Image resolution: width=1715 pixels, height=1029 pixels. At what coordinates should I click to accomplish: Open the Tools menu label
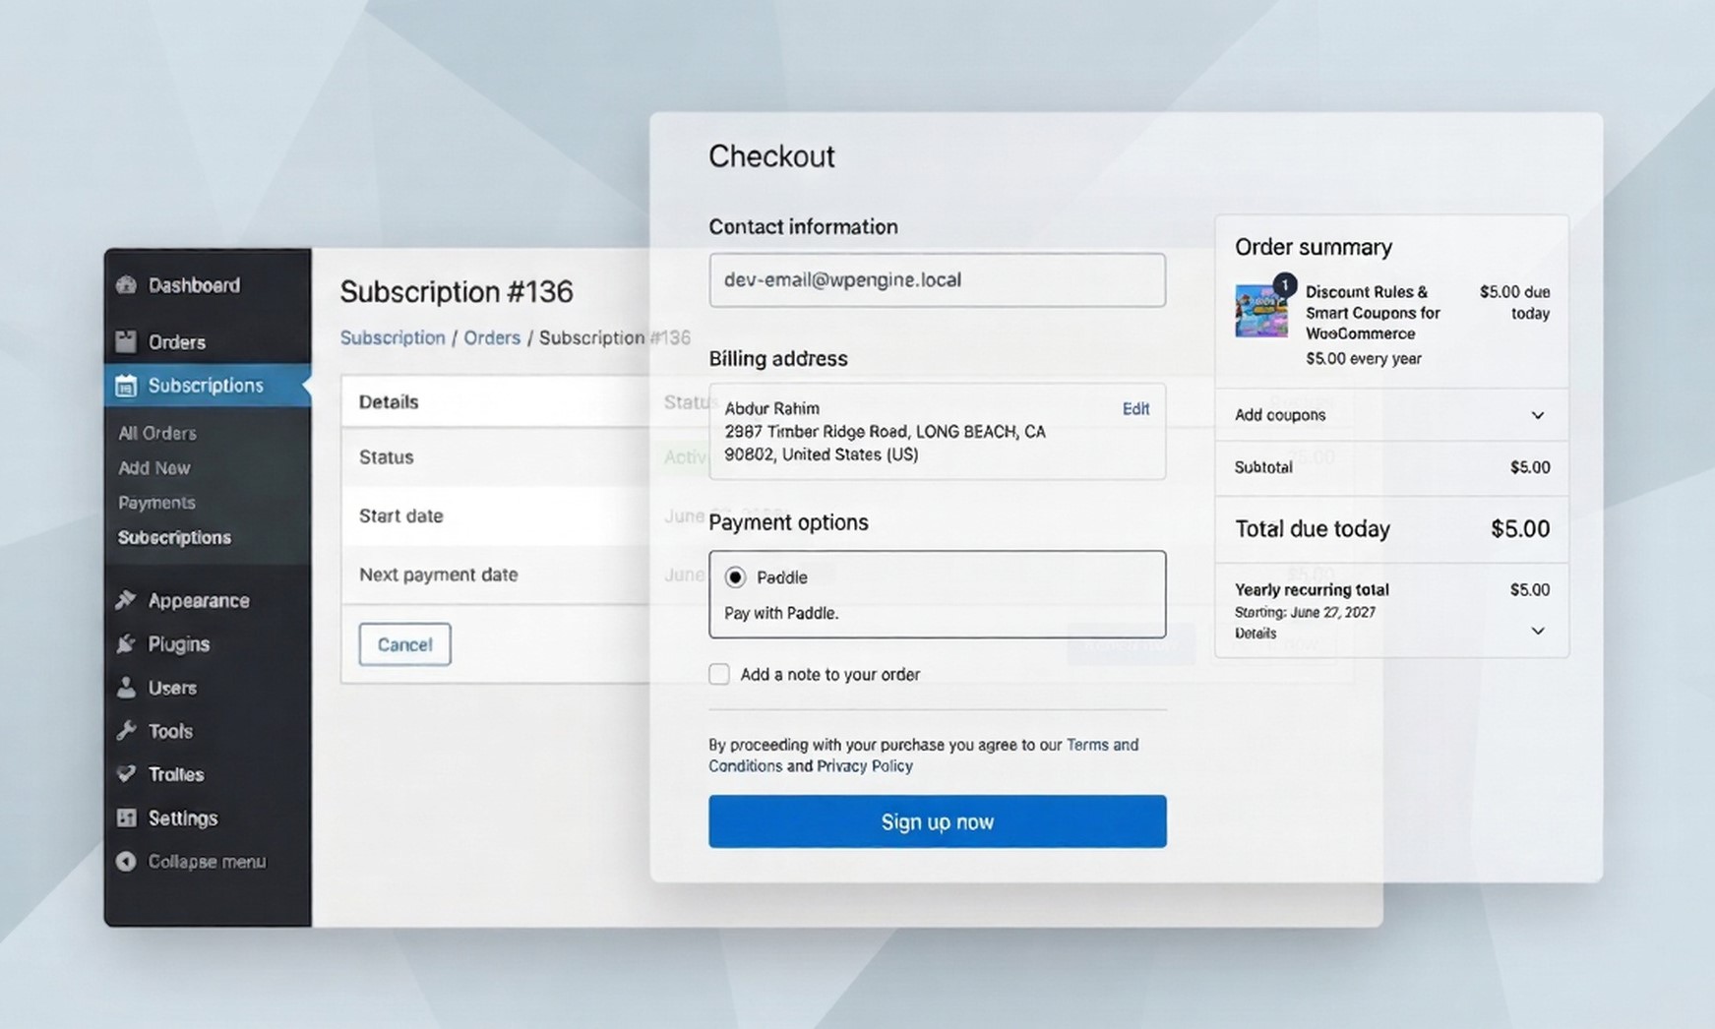click(170, 731)
